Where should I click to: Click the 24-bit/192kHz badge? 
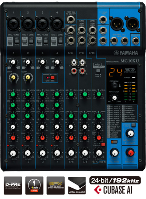point(115,180)
